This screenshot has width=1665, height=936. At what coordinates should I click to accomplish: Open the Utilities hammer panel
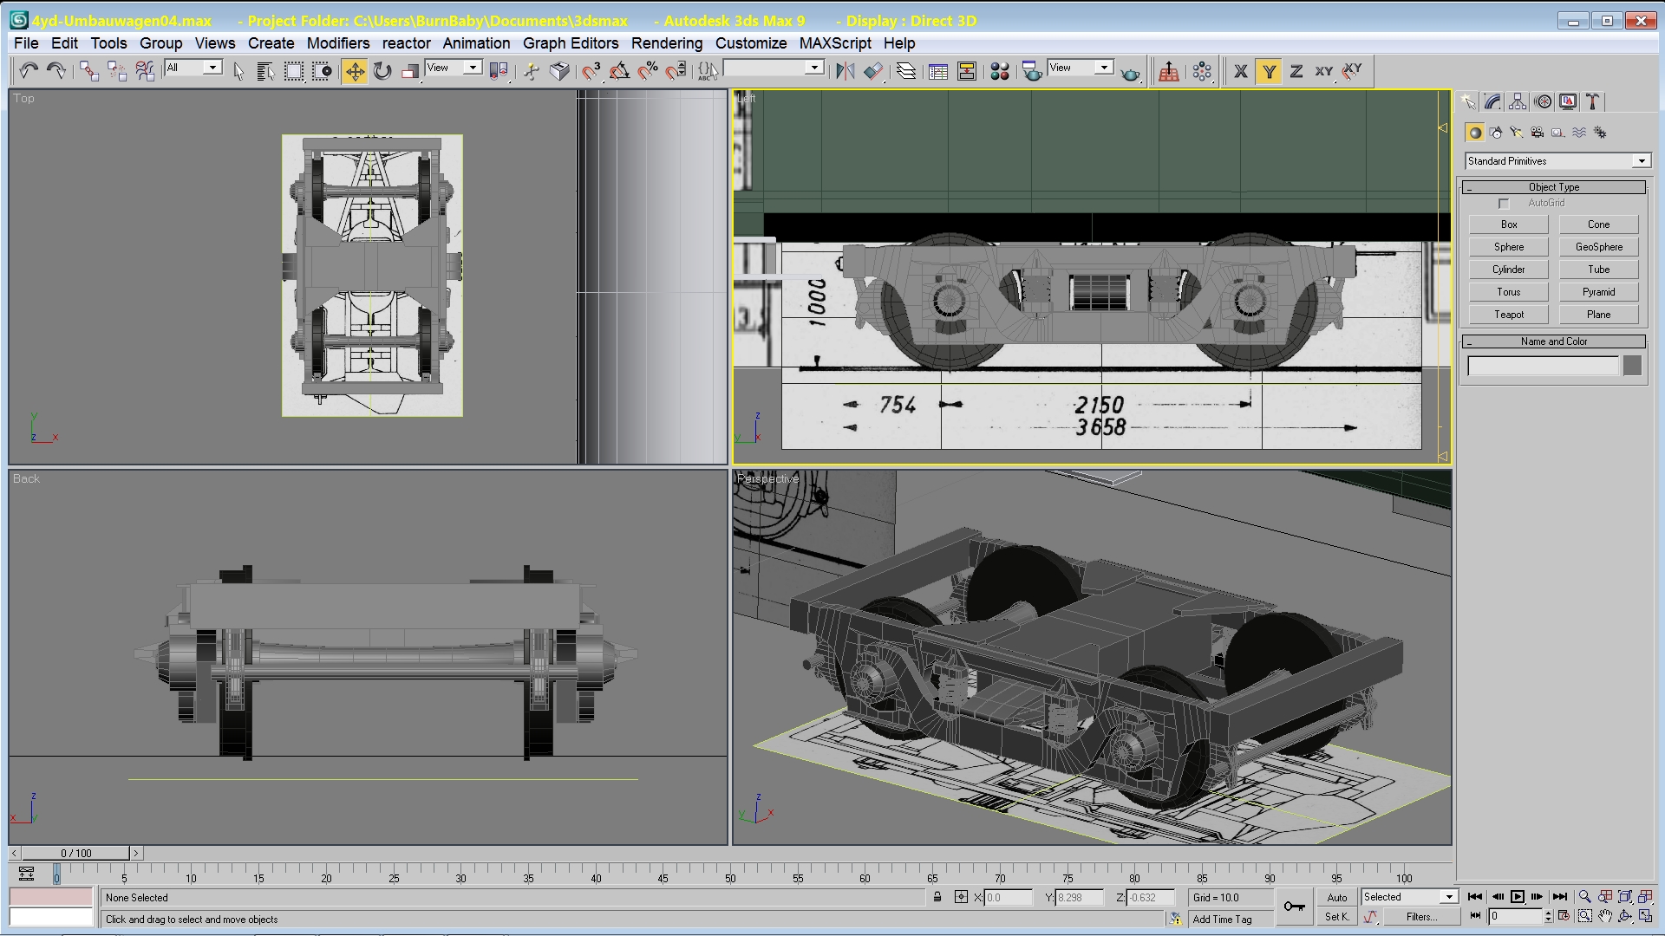1593,102
